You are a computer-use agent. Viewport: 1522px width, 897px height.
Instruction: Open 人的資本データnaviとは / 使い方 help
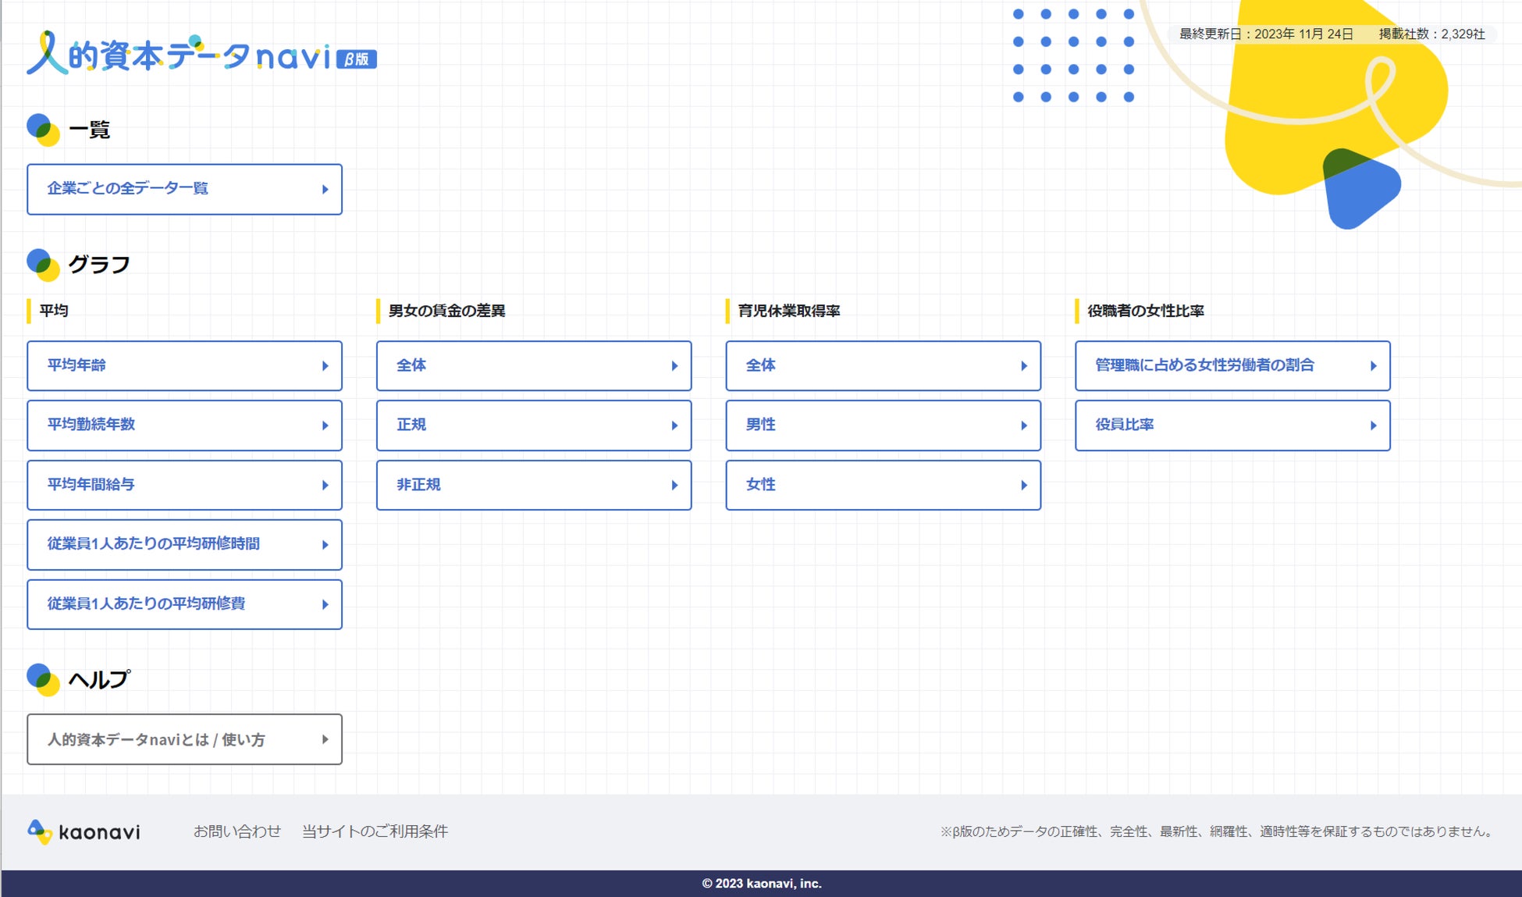point(184,739)
